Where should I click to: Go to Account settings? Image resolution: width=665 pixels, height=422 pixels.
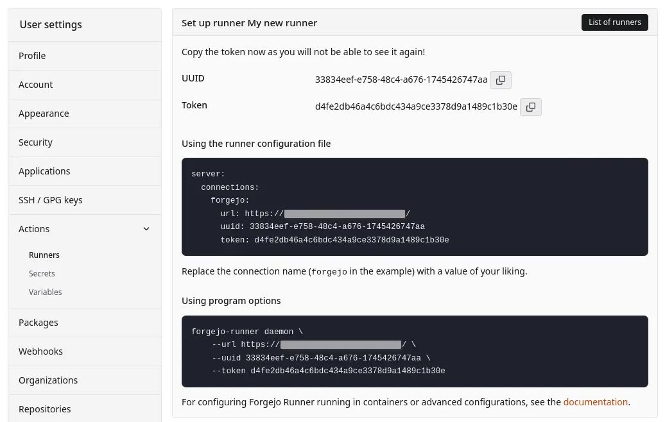pyautogui.click(x=36, y=85)
